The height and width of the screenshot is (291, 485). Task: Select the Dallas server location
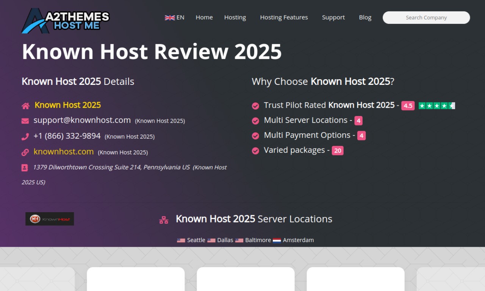pyautogui.click(x=225, y=240)
